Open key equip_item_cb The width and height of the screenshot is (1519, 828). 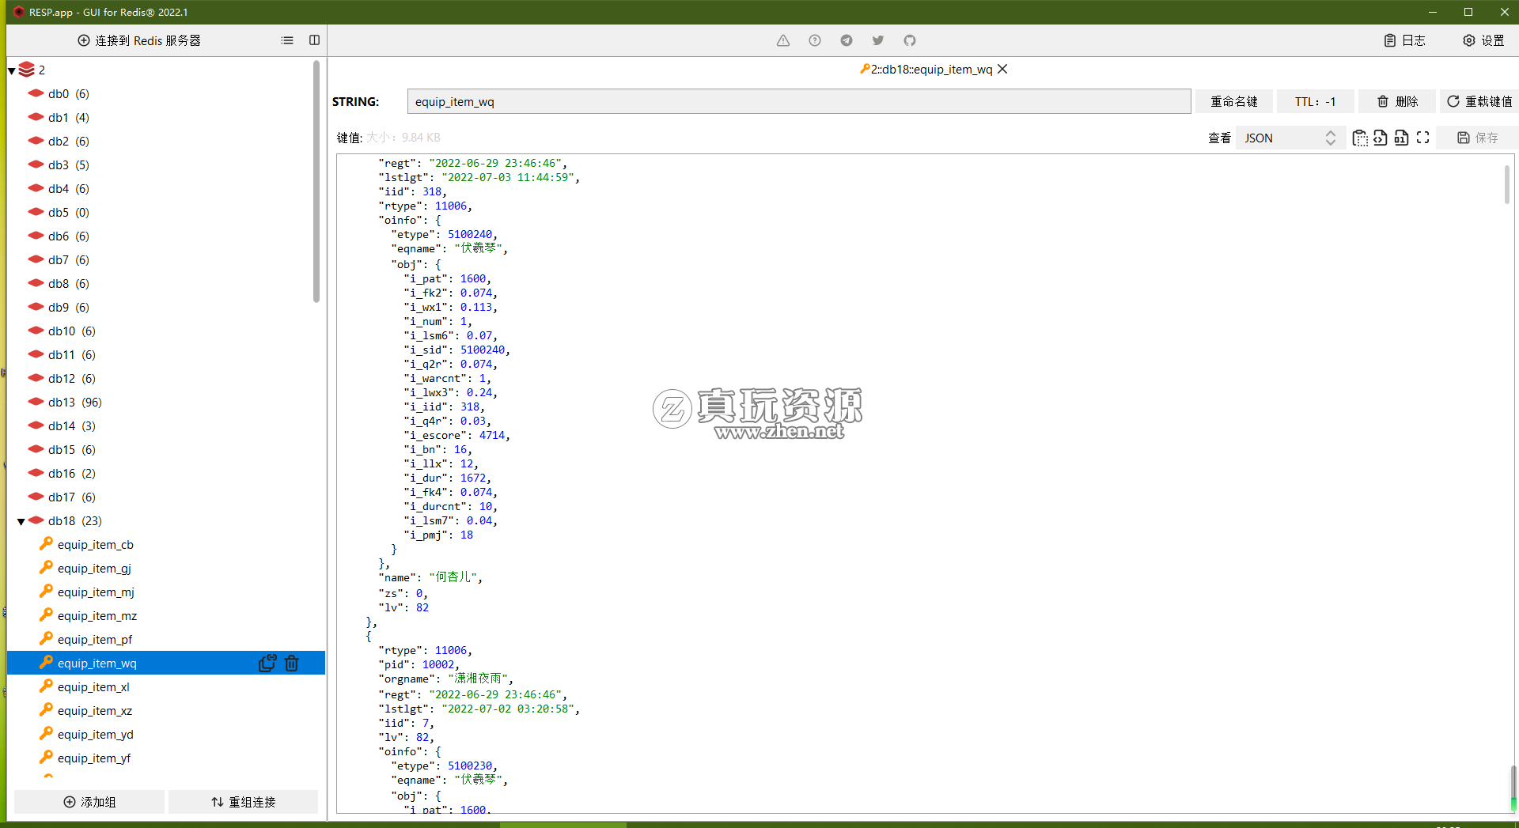click(x=95, y=544)
